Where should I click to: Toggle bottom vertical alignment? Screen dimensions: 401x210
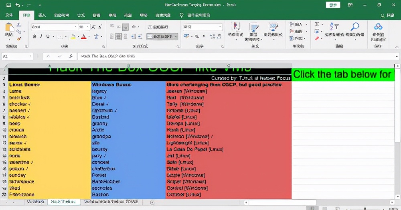click(x=125, y=27)
